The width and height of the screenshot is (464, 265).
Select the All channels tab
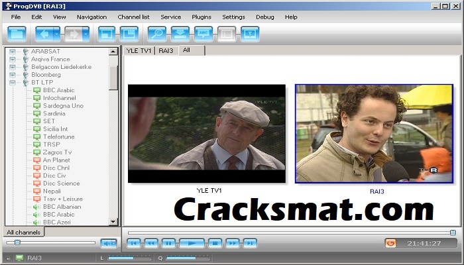coord(23,232)
